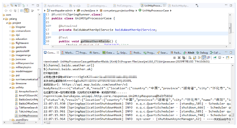The image size is (237, 128).
Task: Toggle Word Wrap in the console toolbar
Action: coord(199,58)
